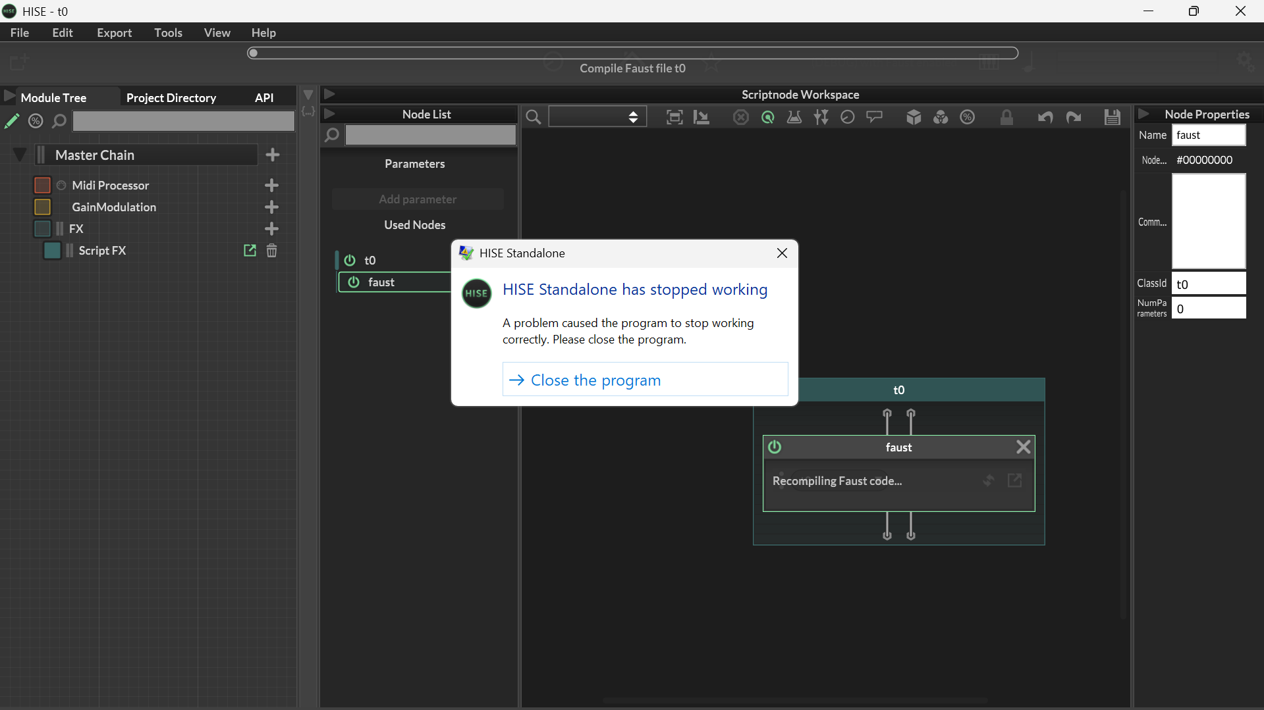Toggle the Midi Processor colored square
Viewport: 1264px width, 710px height.
[42, 186]
